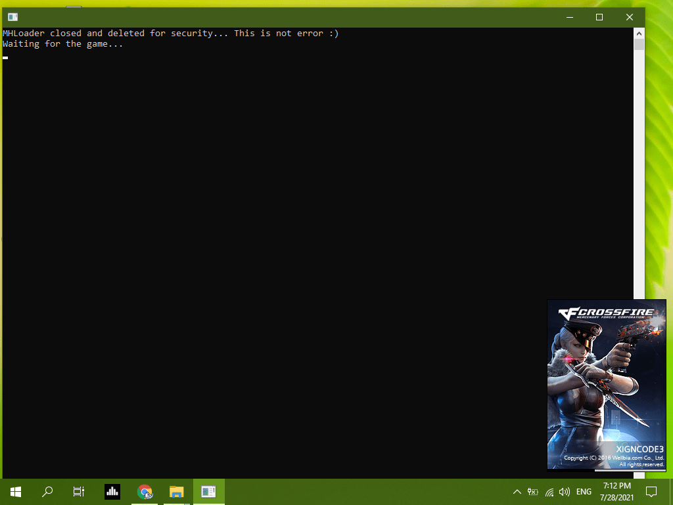The image size is (673, 505).
Task: Click the Crossfire XIGNCODE3 splash image
Action: [x=607, y=384]
